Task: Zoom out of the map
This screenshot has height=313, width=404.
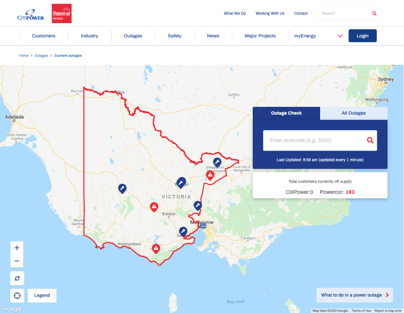Action: click(17, 261)
